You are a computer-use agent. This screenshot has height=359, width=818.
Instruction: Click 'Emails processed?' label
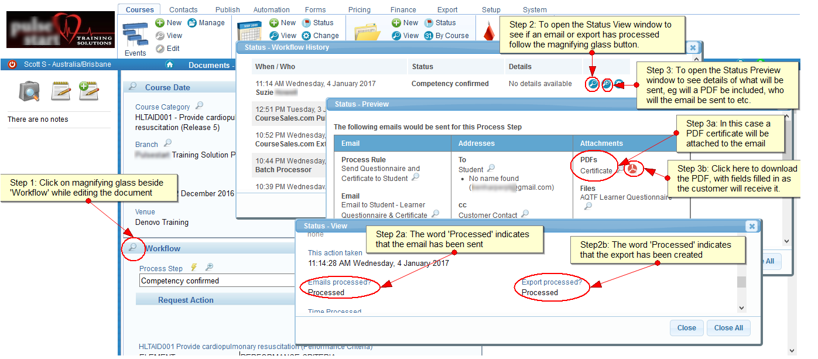click(x=339, y=282)
